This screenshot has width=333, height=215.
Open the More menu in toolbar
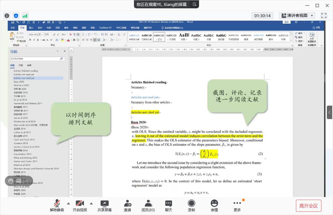237,206
